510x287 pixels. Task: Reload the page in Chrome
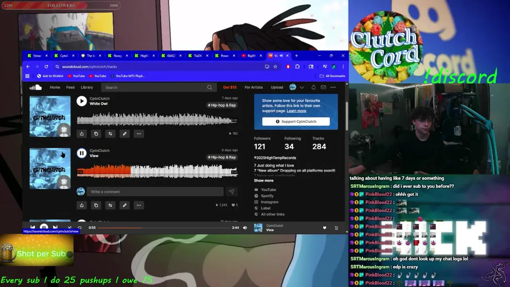point(46,67)
